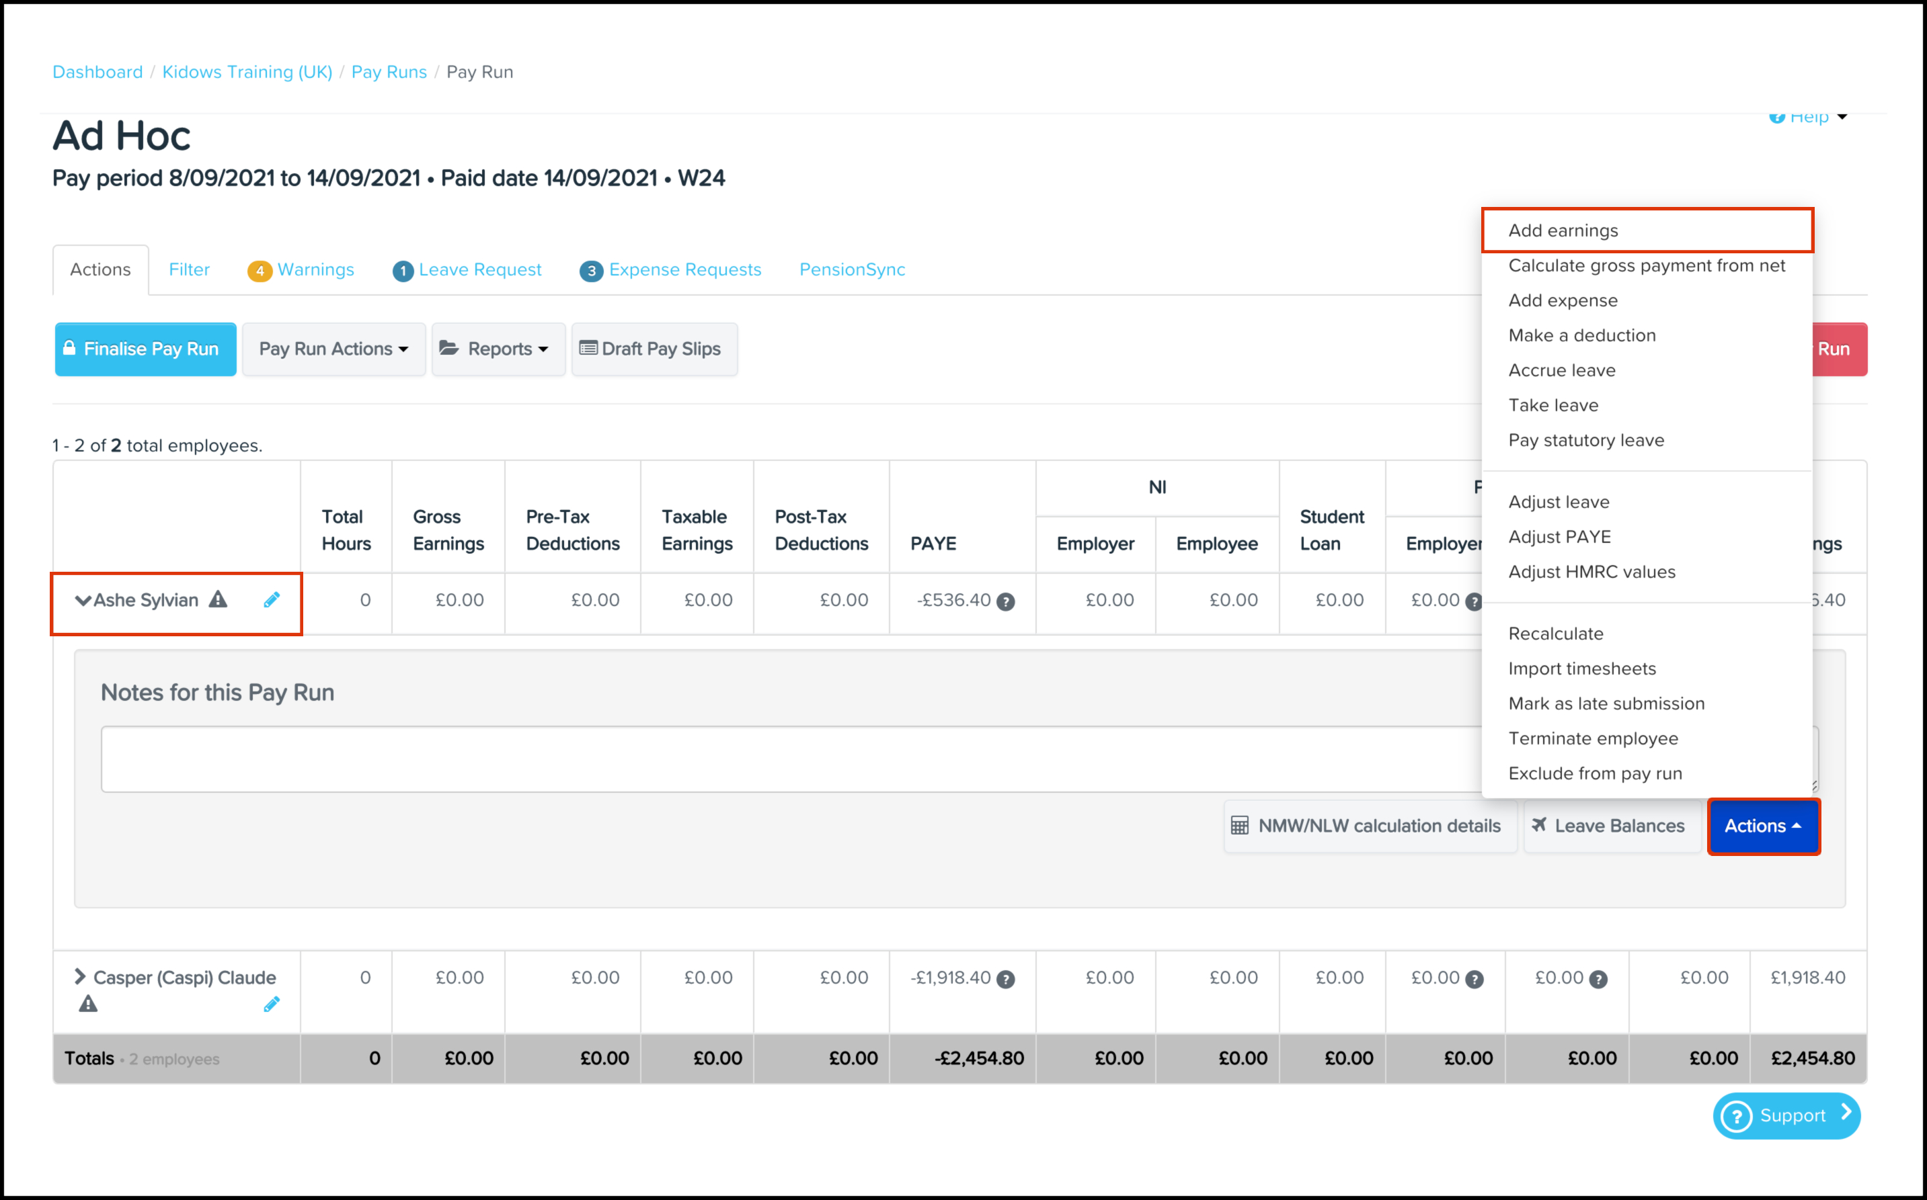Toggle the blue Actions dropdown button
This screenshot has width=1927, height=1200.
[1763, 826]
